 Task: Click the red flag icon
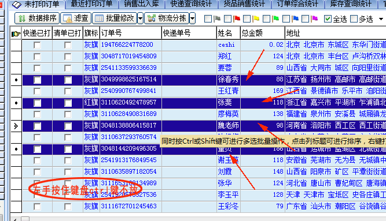coord(237,18)
